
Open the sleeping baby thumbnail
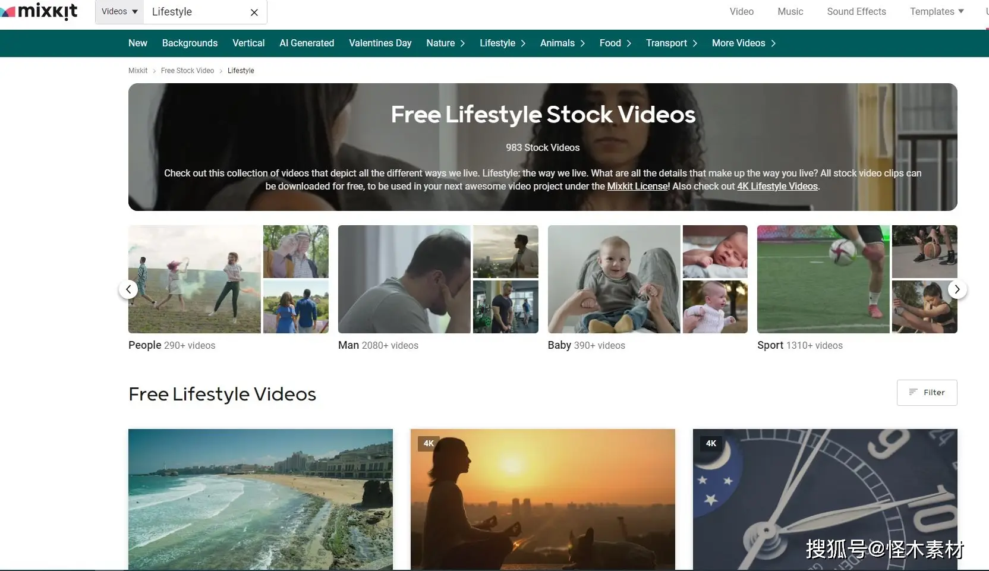715,251
